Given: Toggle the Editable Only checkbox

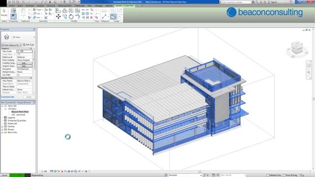Looking at the screenshot, I should [x=268, y=175].
